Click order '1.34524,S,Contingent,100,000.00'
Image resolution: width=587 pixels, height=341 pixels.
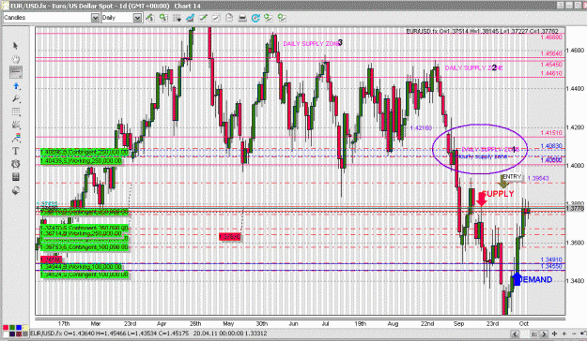point(85,274)
